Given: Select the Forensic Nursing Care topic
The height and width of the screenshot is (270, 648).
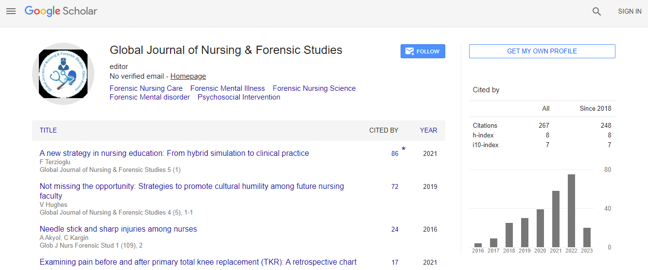Looking at the screenshot, I should (x=146, y=88).
